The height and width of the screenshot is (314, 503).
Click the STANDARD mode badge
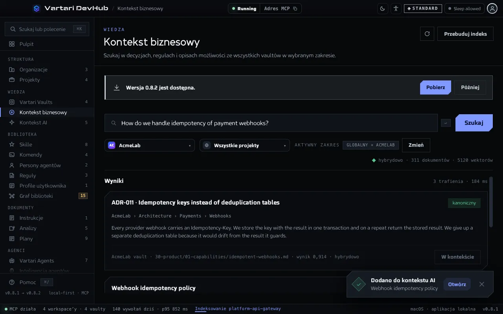(x=423, y=8)
